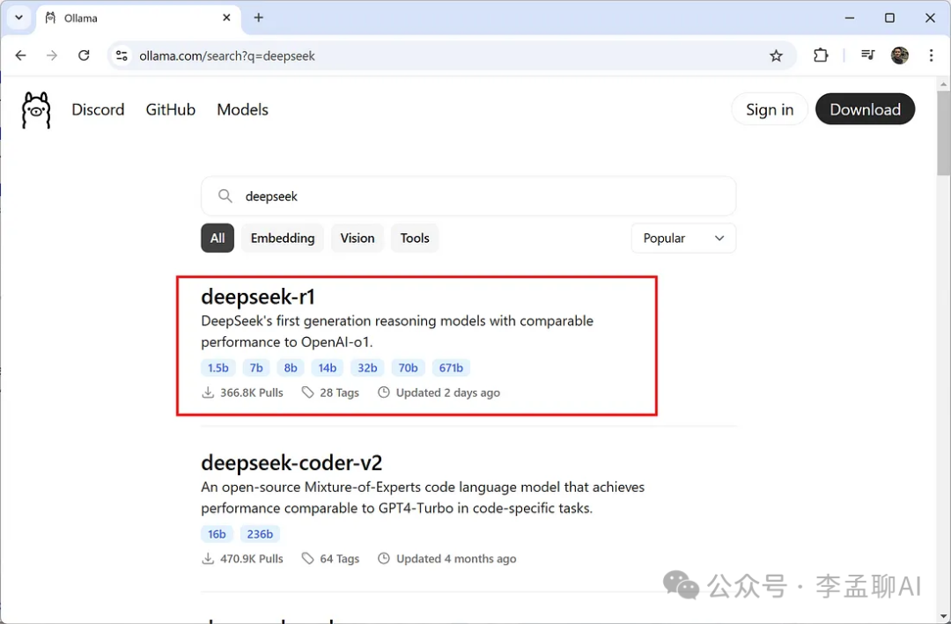951x624 pixels.
Task: Click the page vertical scrollbar thumb
Action: pyautogui.click(x=944, y=132)
